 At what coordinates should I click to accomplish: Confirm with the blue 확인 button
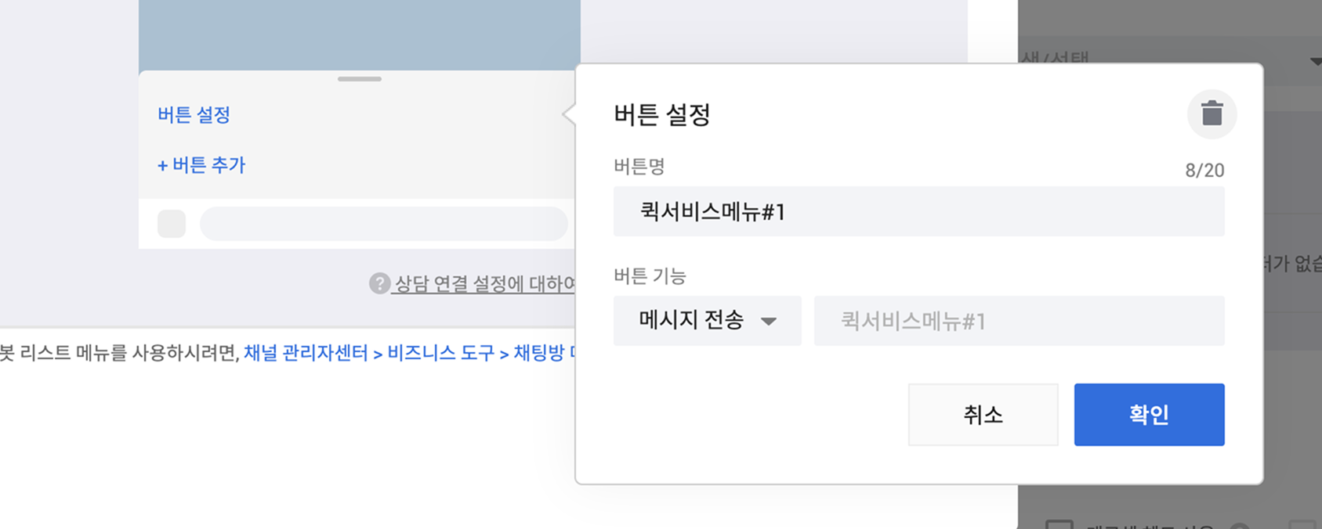1149,415
